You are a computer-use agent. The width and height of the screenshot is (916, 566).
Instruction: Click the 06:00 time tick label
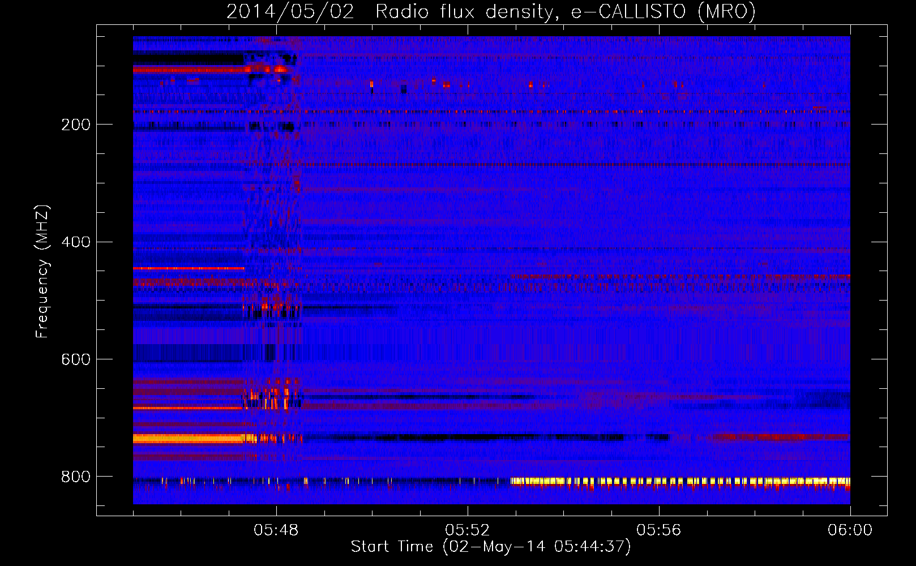[850, 530]
